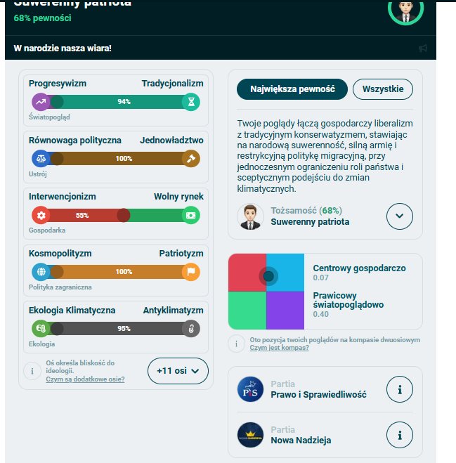Click the Kosmopolityzm globe icon
Image resolution: width=456 pixels, height=463 pixels.
coord(41,272)
